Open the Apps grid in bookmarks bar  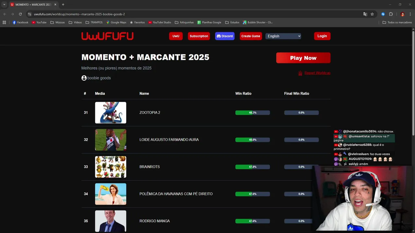[4, 22]
